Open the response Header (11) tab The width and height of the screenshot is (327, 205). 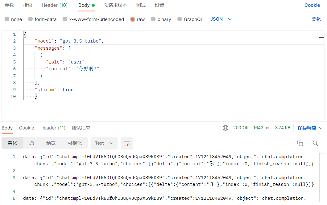53,128
